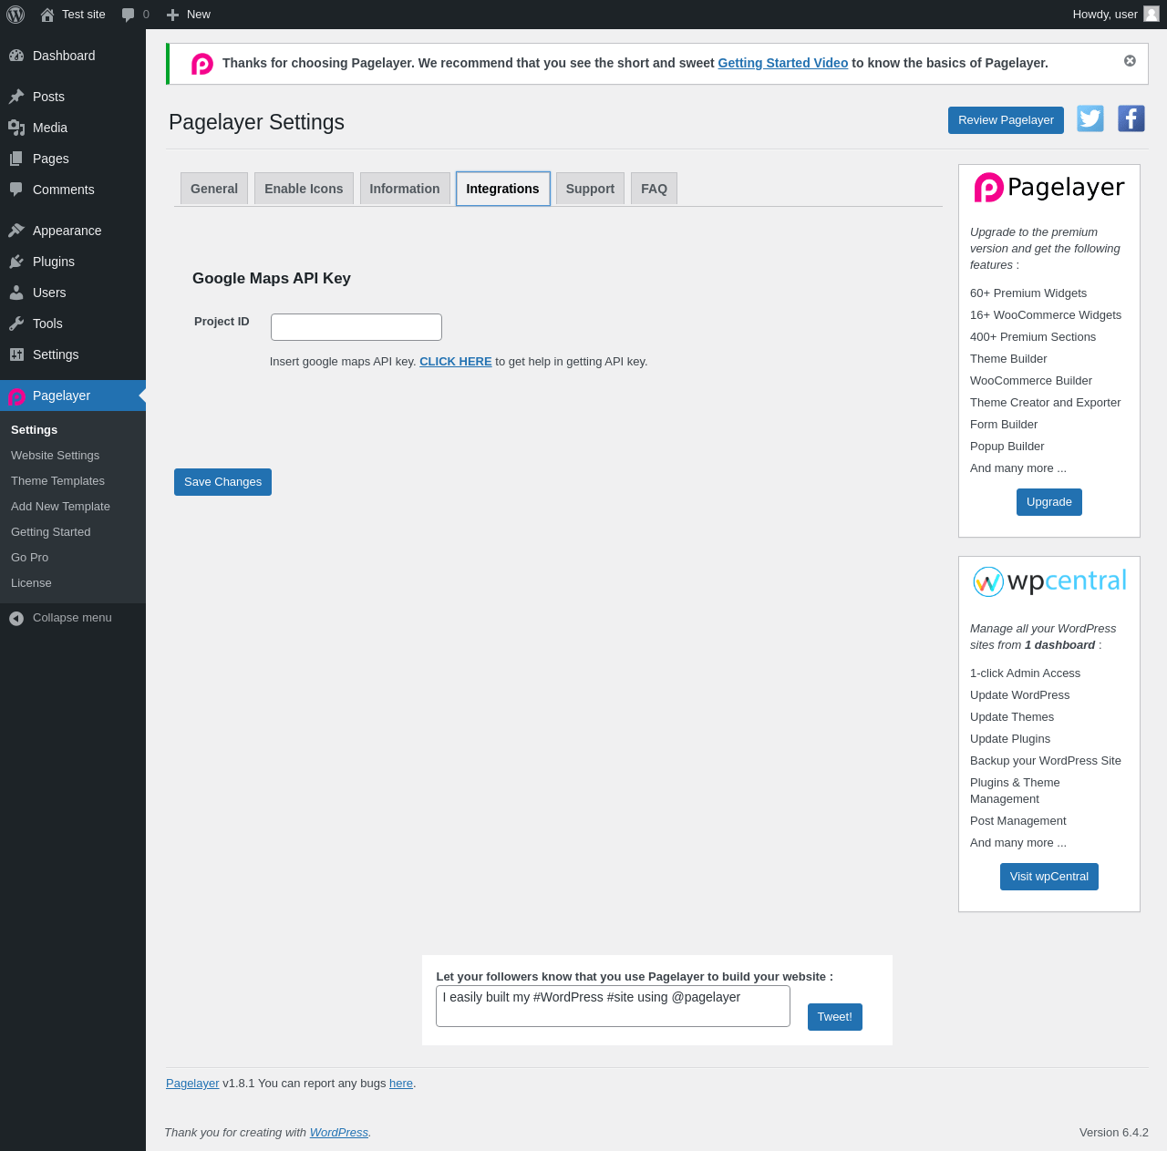
Task: Open the WordPress link in footer
Action: point(339,1133)
